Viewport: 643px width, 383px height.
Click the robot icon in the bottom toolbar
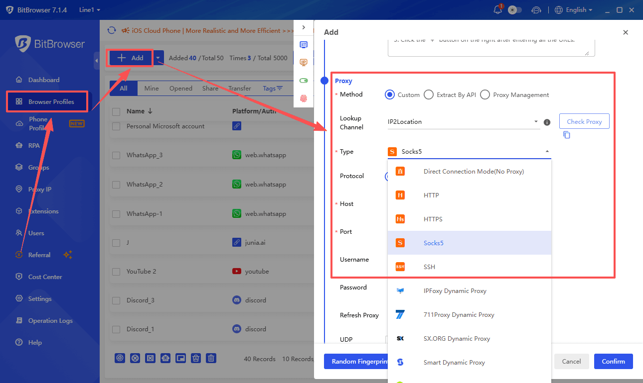click(x=165, y=358)
